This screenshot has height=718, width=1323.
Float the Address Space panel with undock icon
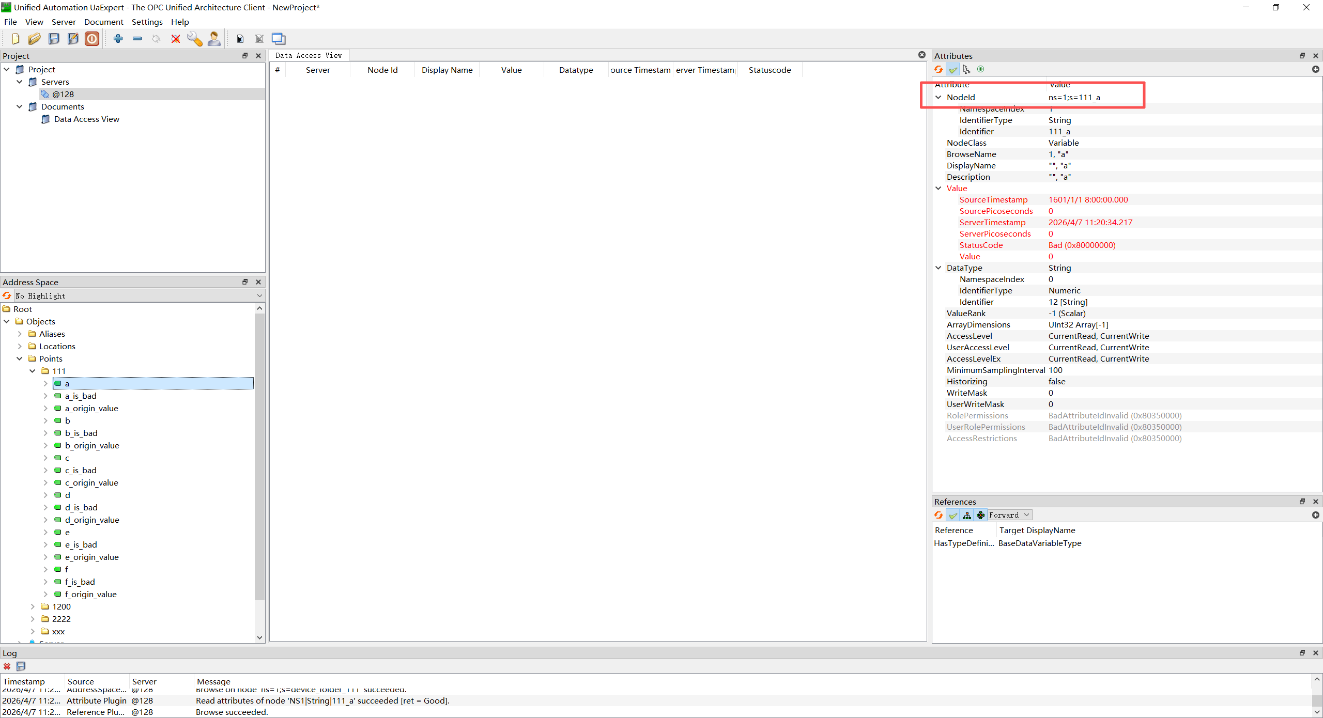tap(245, 282)
